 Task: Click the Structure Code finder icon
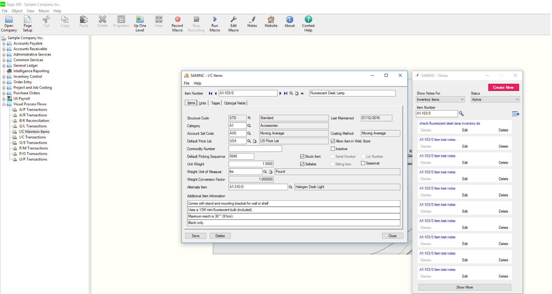pyautogui.click(x=249, y=118)
